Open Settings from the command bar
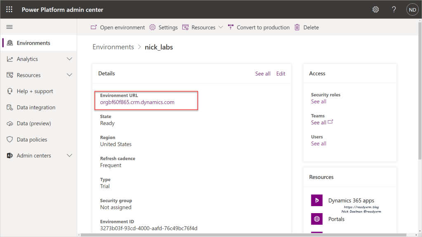Viewport: 422px width, 237px height. tap(164, 28)
